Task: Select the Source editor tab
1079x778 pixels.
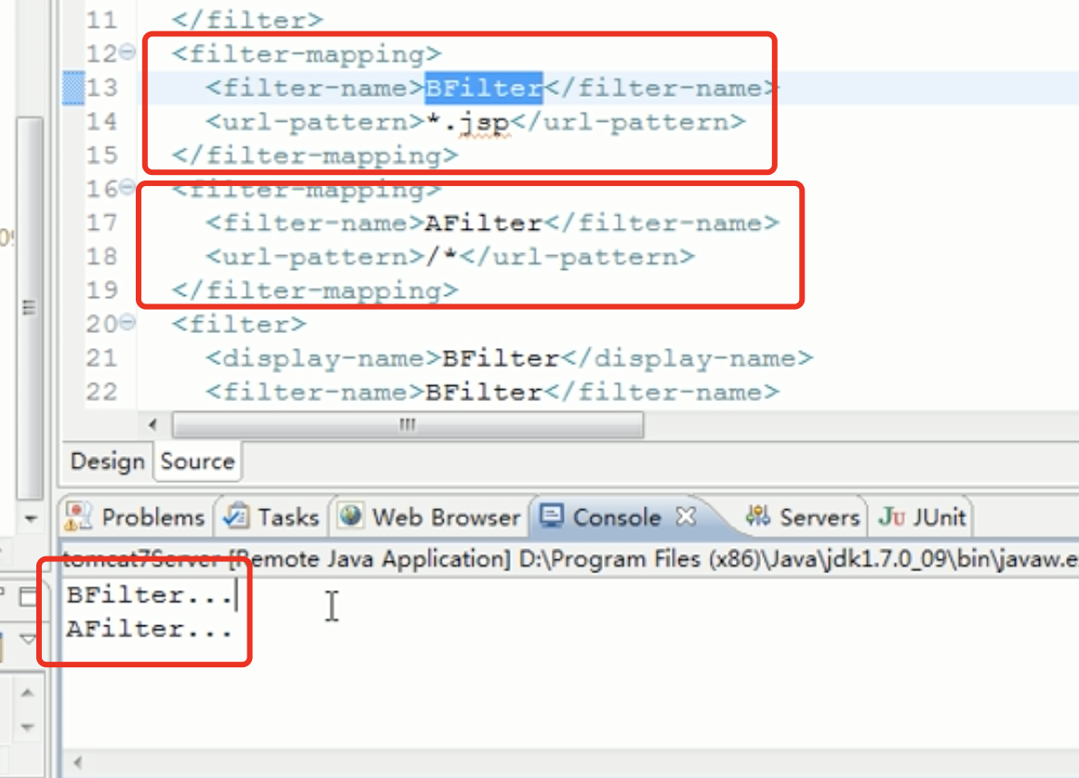Action: (x=197, y=461)
